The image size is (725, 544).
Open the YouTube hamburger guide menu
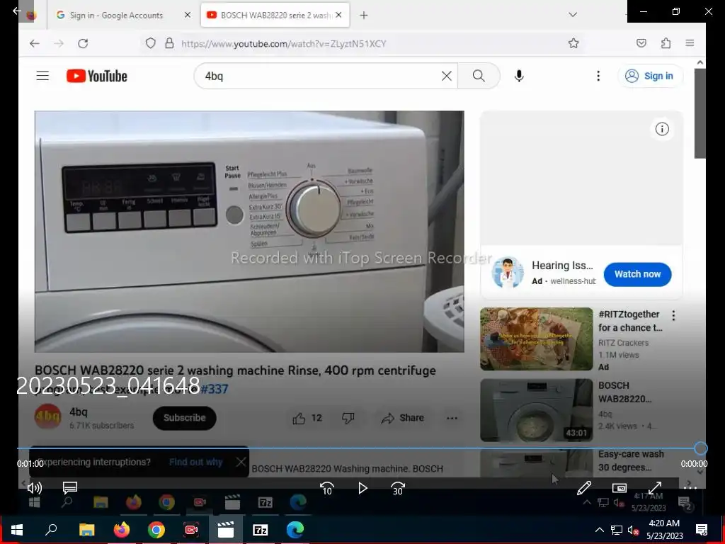click(x=42, y=75)
